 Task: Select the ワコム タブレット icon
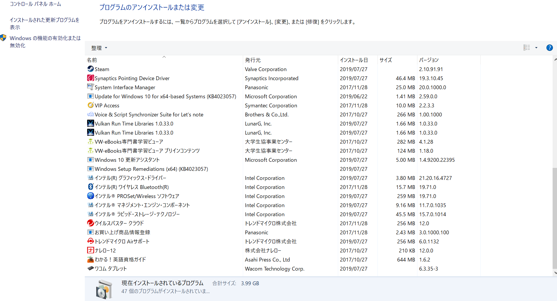90,268
